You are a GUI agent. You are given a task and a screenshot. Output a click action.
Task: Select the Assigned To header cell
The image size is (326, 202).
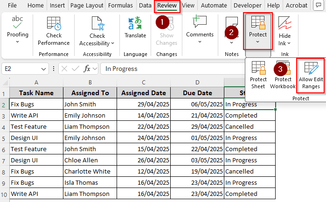(x=90, y=93)
